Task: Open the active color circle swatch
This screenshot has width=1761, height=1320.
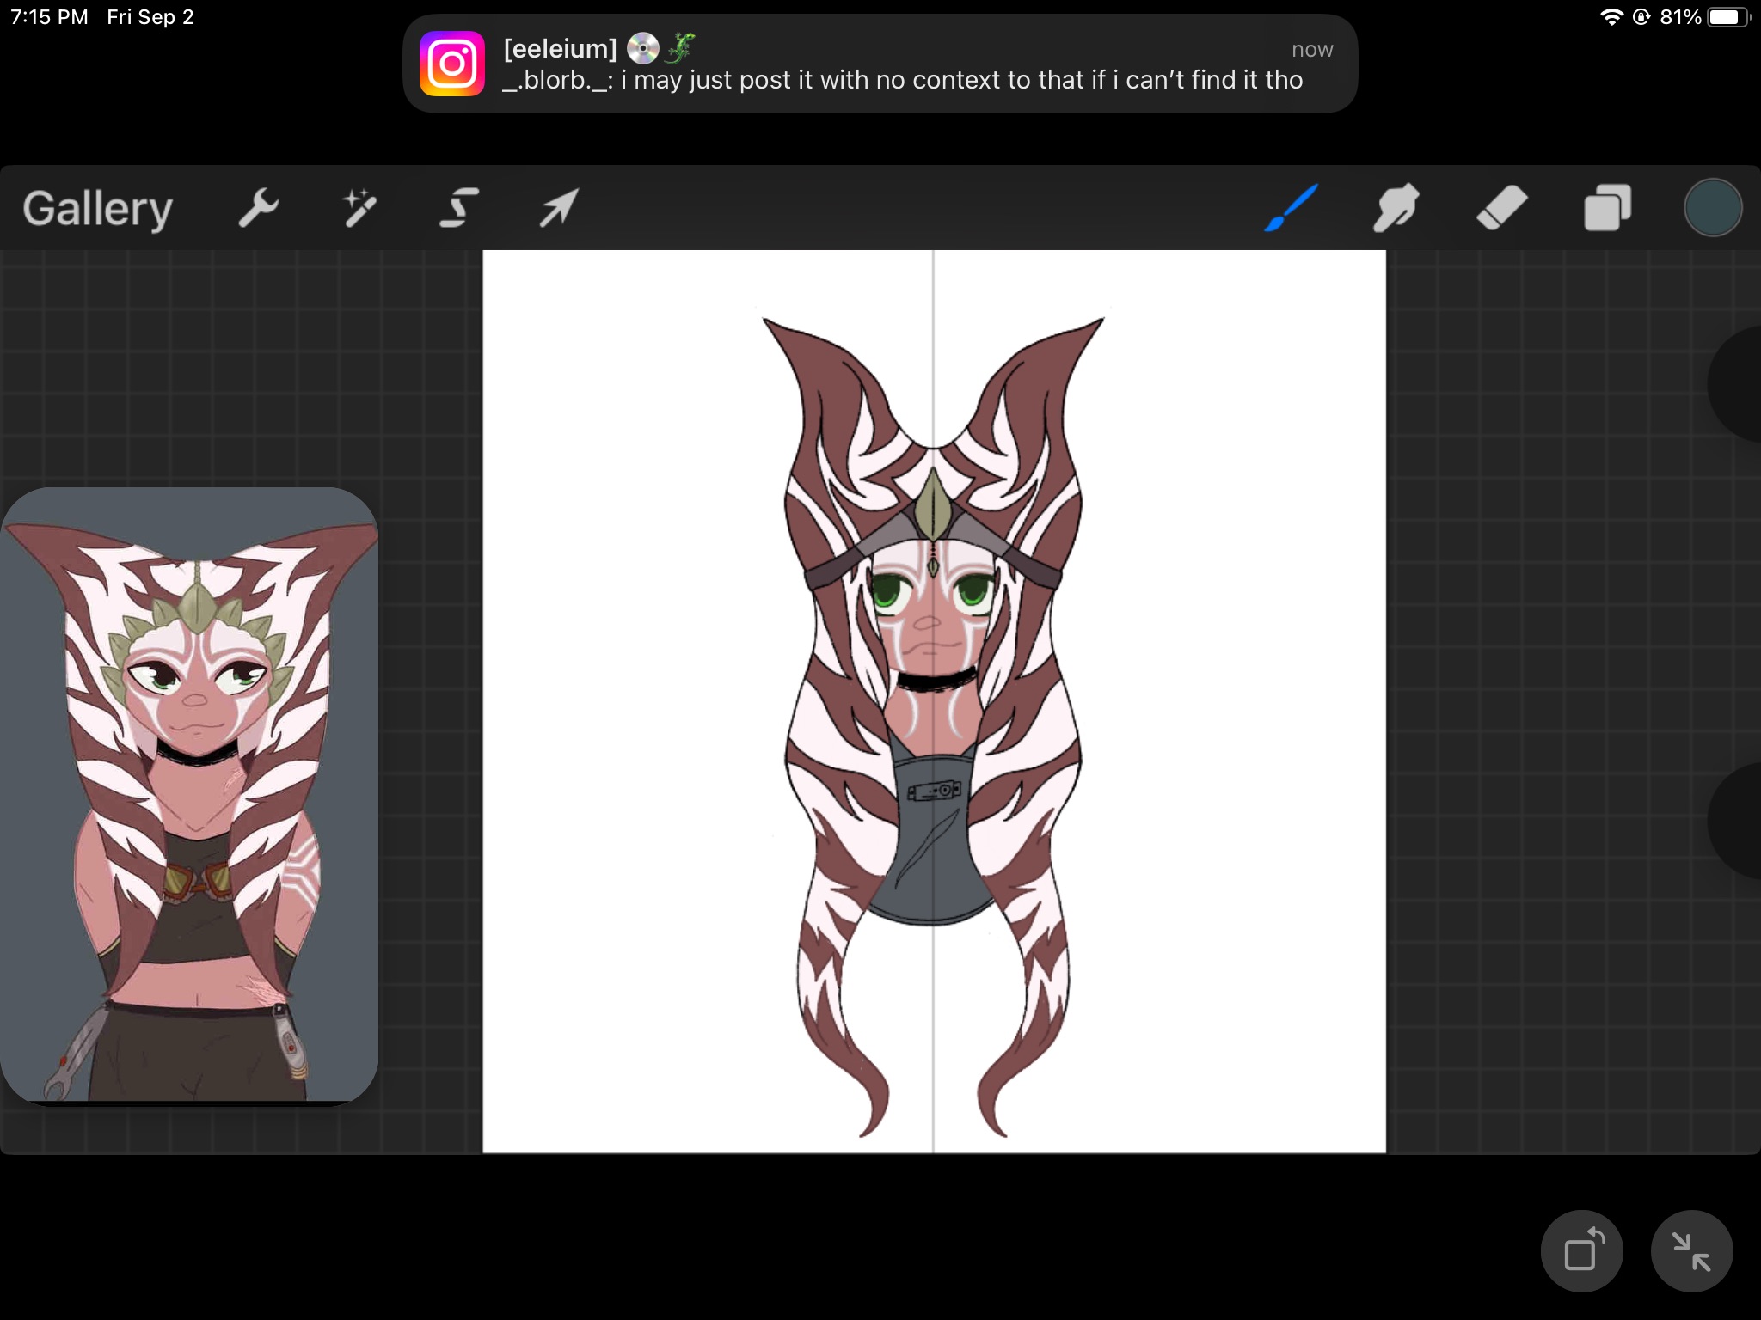Action: click(1712, 208)
